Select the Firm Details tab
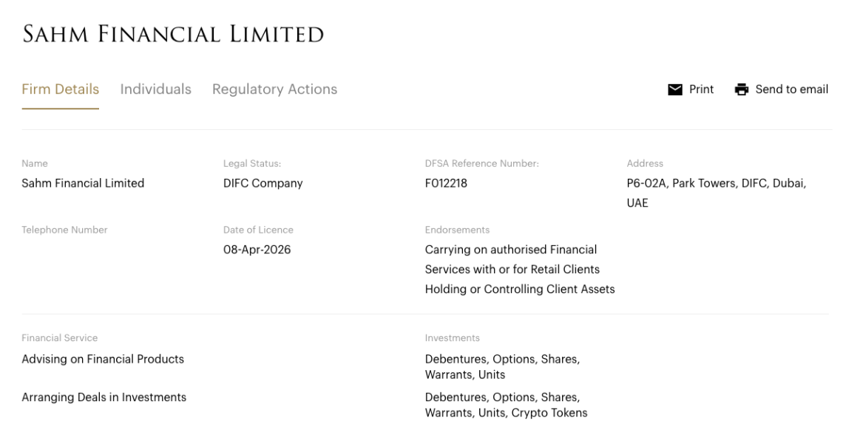 point(60,89)
